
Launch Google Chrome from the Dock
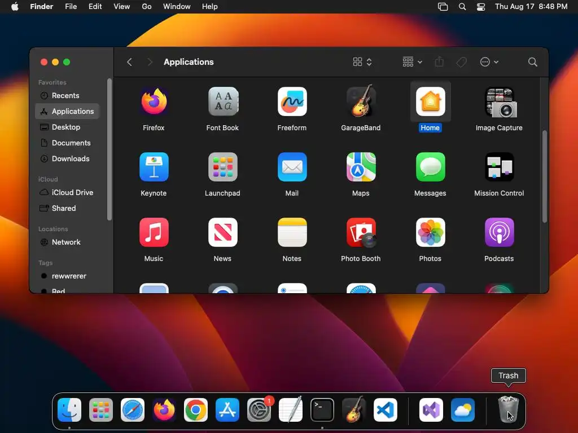coord(196,410)
